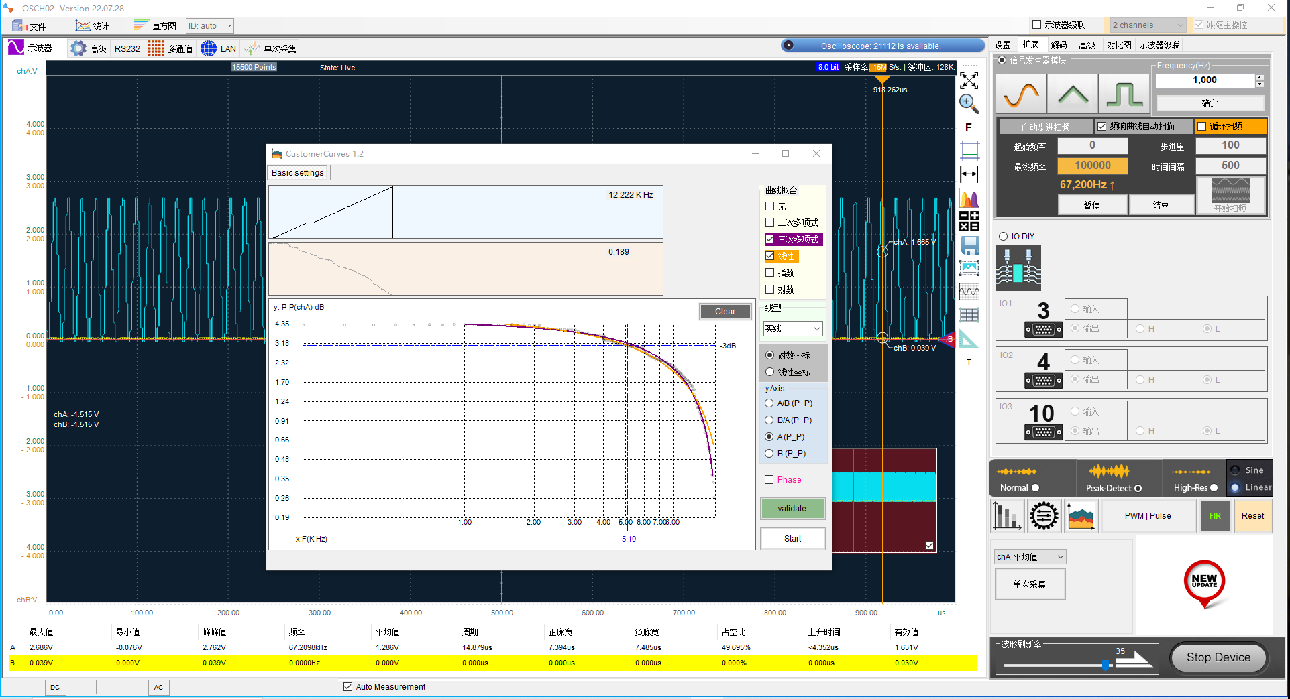Open the 线型 实线 dropdown
Viewport: 1290px width, 699px height.
[793, 328]
